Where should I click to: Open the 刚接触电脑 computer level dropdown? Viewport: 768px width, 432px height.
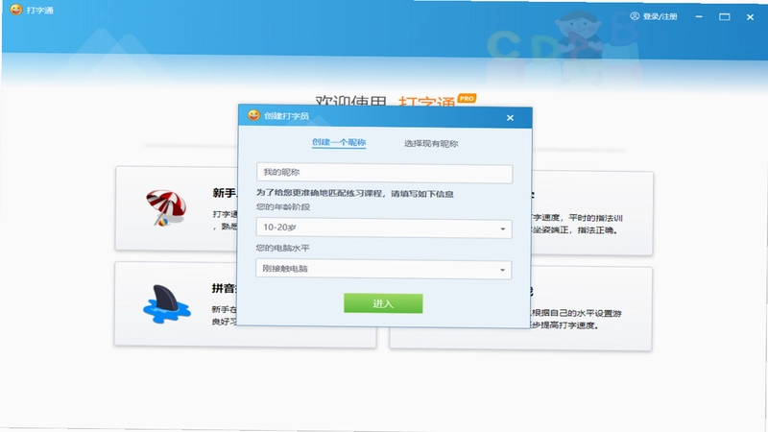point(383,270)
